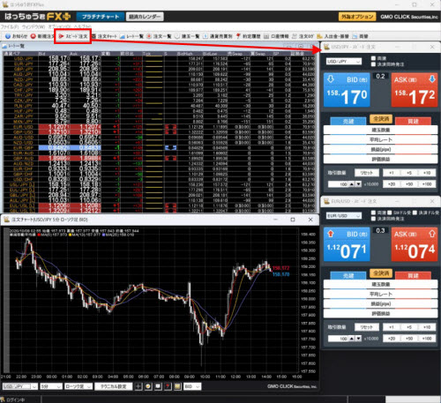441x403 pixels.
Task: Open the 約定履歴 execution history tool
Action: pyautogui.click(x=248, y=36)
